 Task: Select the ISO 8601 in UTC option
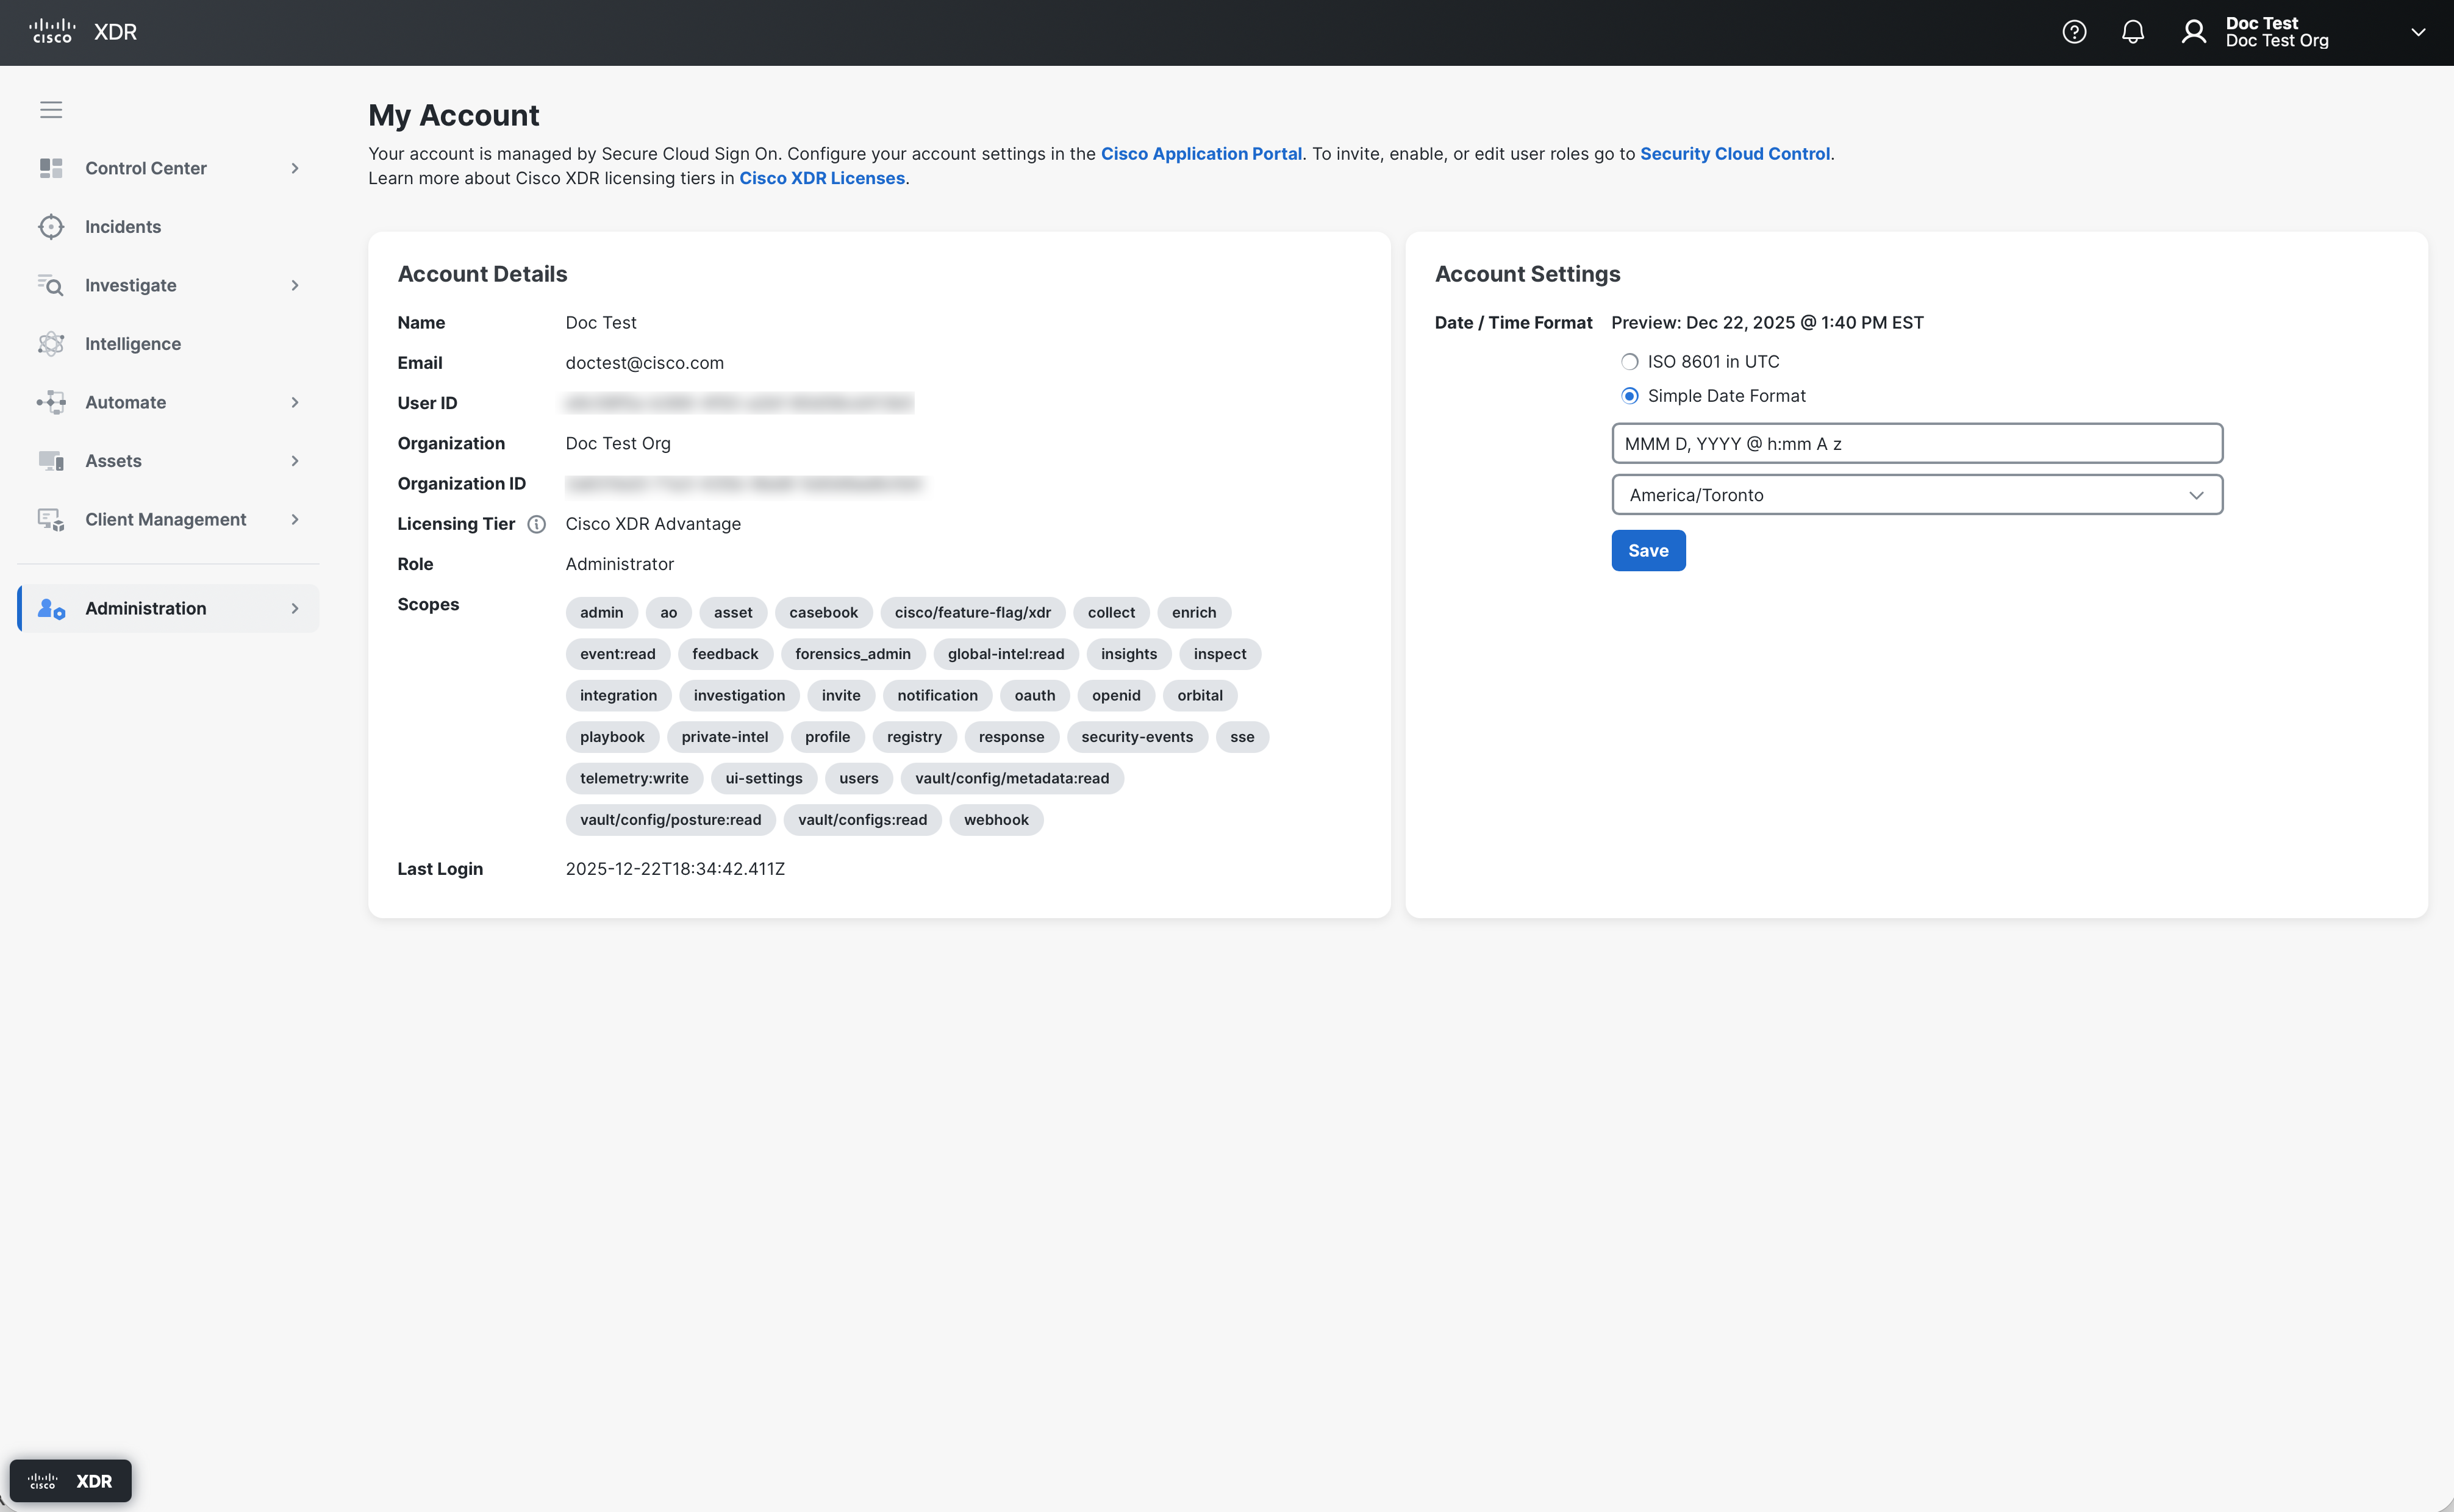coord(1629,362)
